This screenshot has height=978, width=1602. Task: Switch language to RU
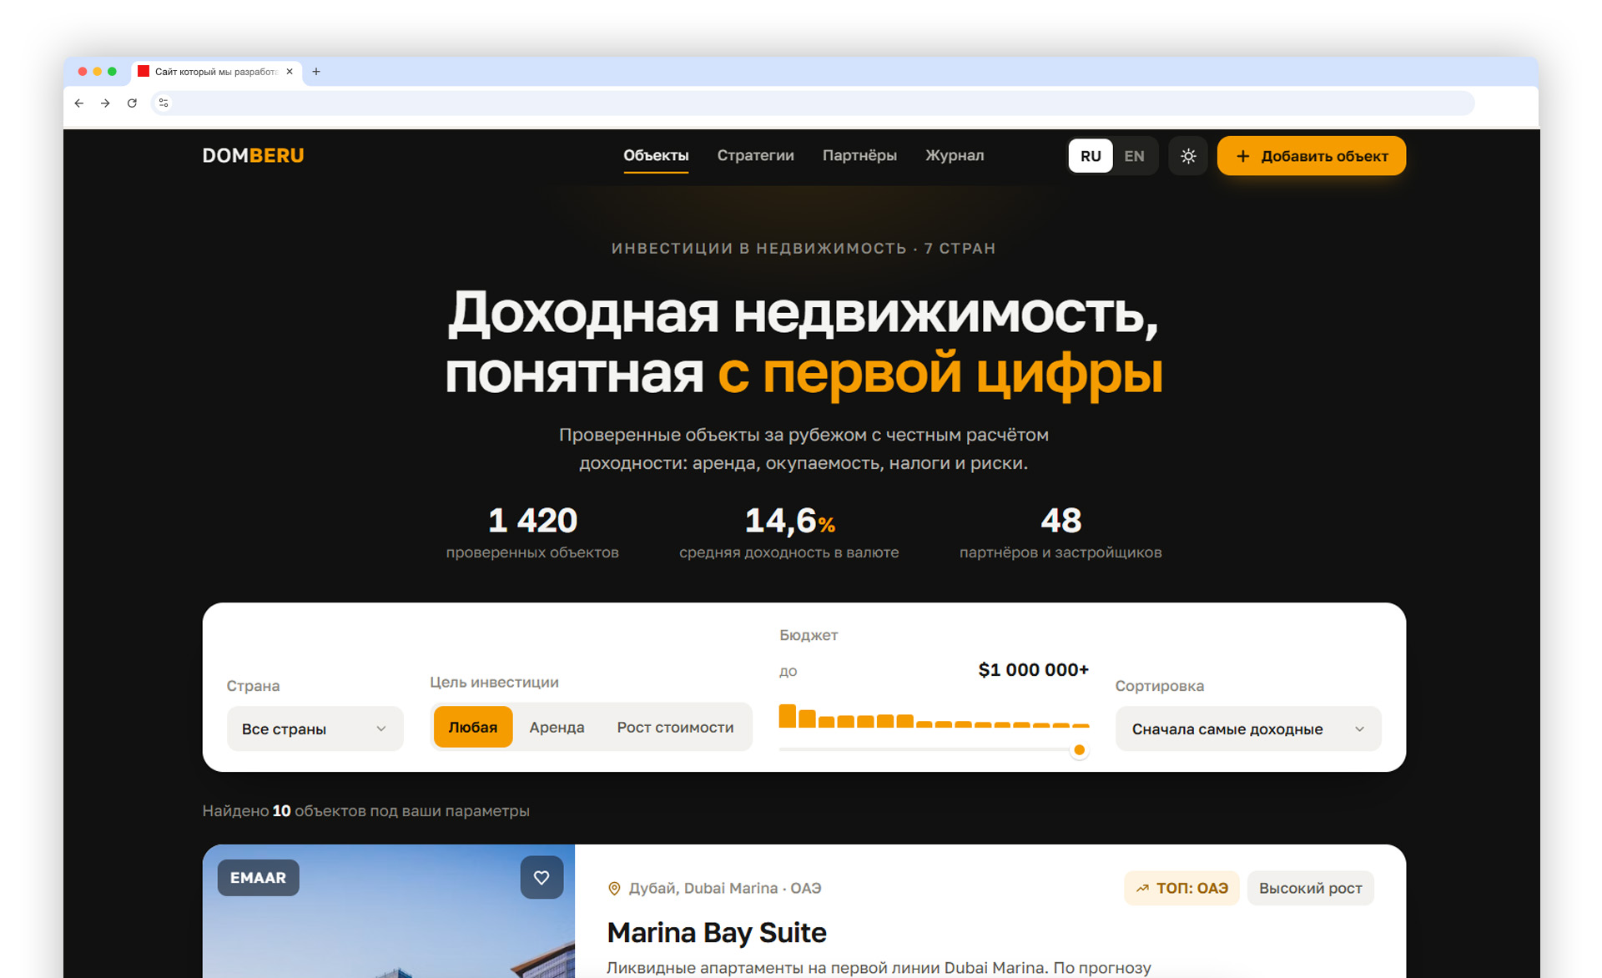tap(1091, 156)
